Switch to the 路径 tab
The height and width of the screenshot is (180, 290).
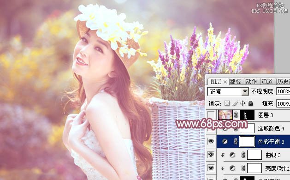point(236,82)
